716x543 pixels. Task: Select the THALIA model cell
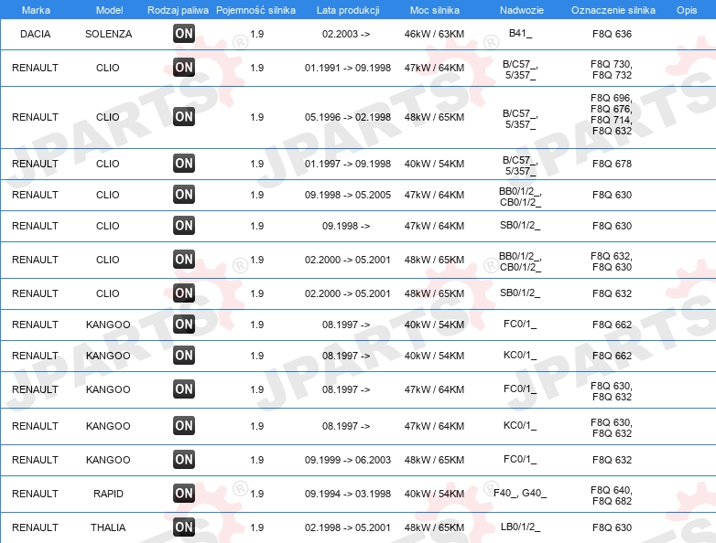[x=108, y=527]
